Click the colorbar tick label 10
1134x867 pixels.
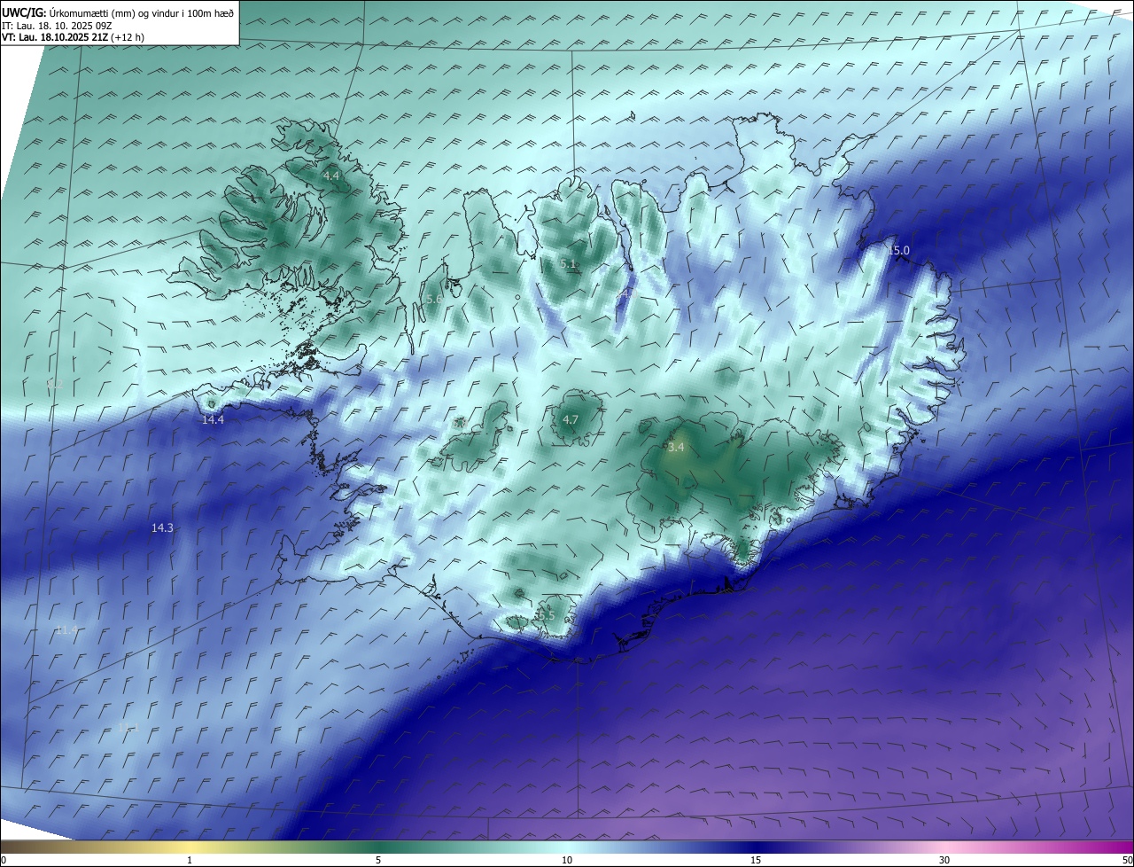(x=567, y=860)
